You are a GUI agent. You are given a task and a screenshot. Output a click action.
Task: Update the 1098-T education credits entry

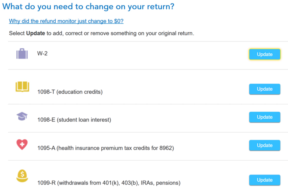[264, 89]
